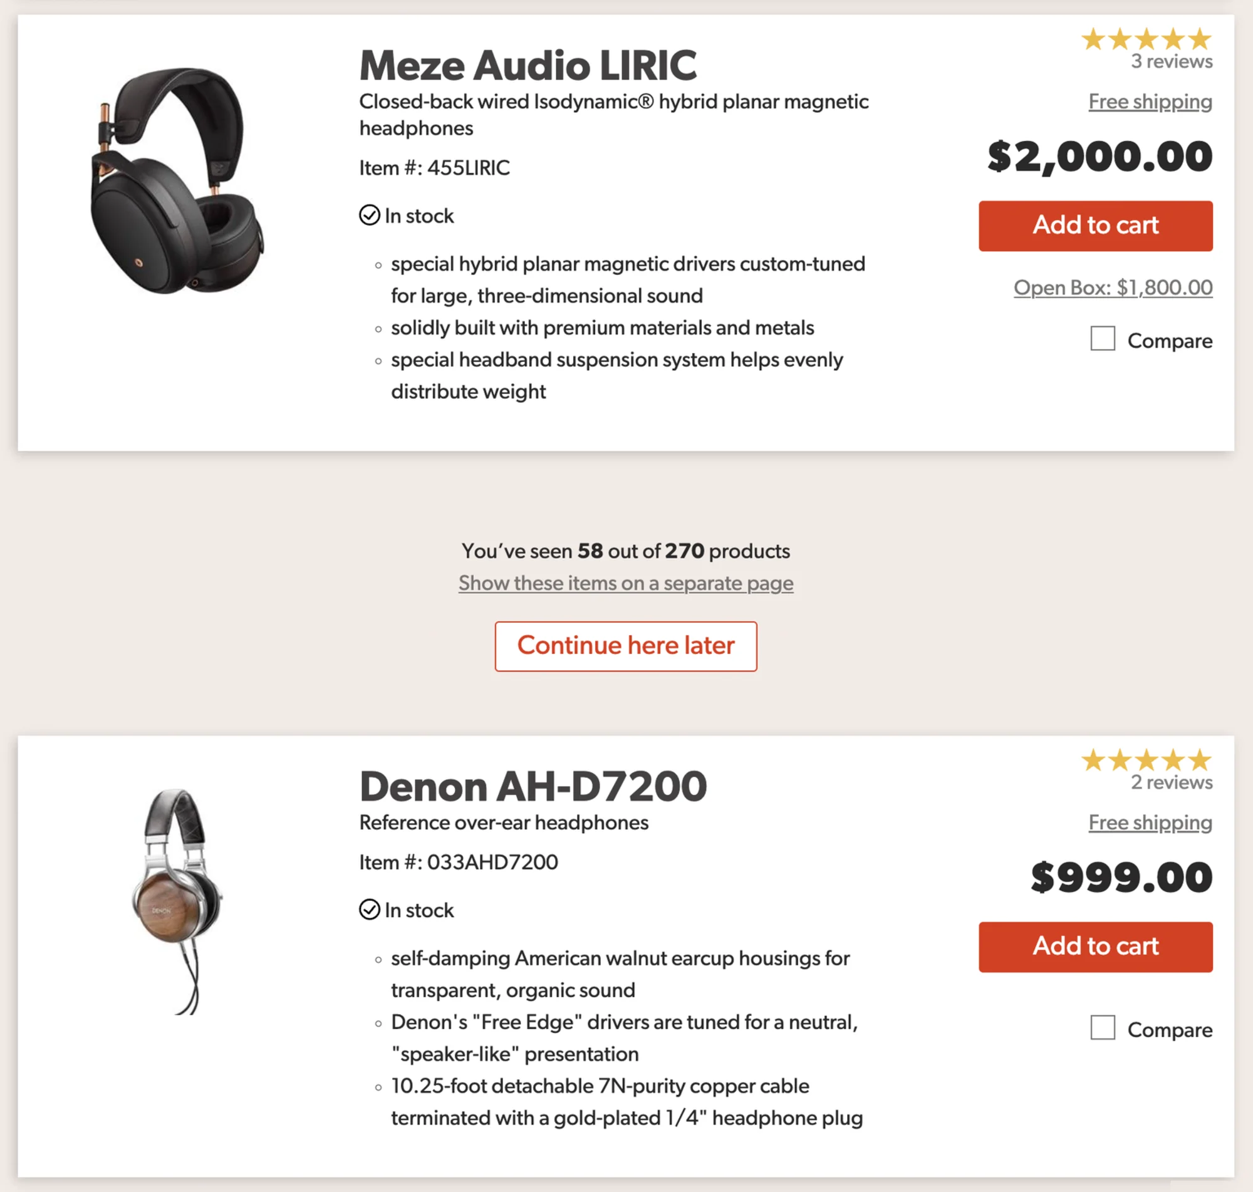Read the 3 reviews for Meze LIRIC
1253x1192 pixels.
click(x=1171, y=61)
